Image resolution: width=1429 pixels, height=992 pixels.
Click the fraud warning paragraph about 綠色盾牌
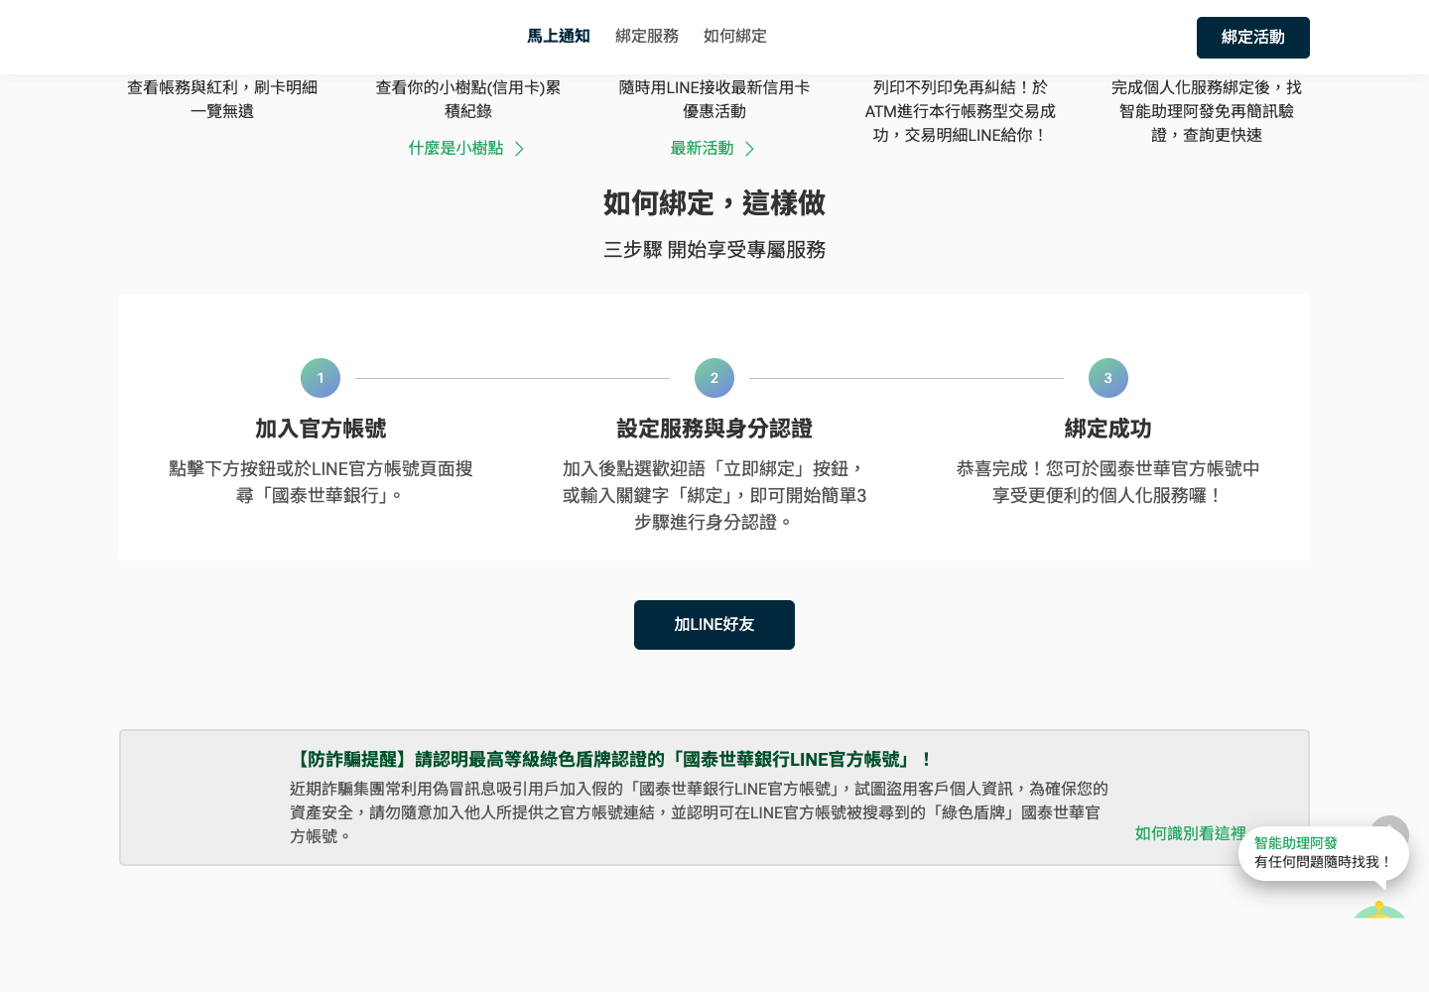699,812
